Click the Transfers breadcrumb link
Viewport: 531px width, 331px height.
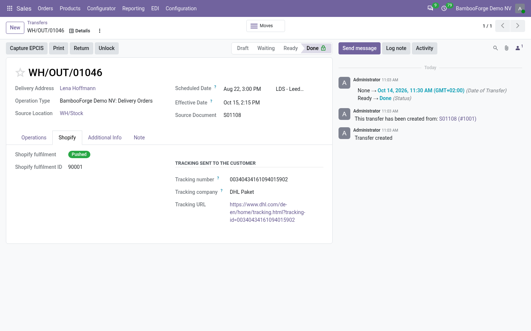click(37, 23)
